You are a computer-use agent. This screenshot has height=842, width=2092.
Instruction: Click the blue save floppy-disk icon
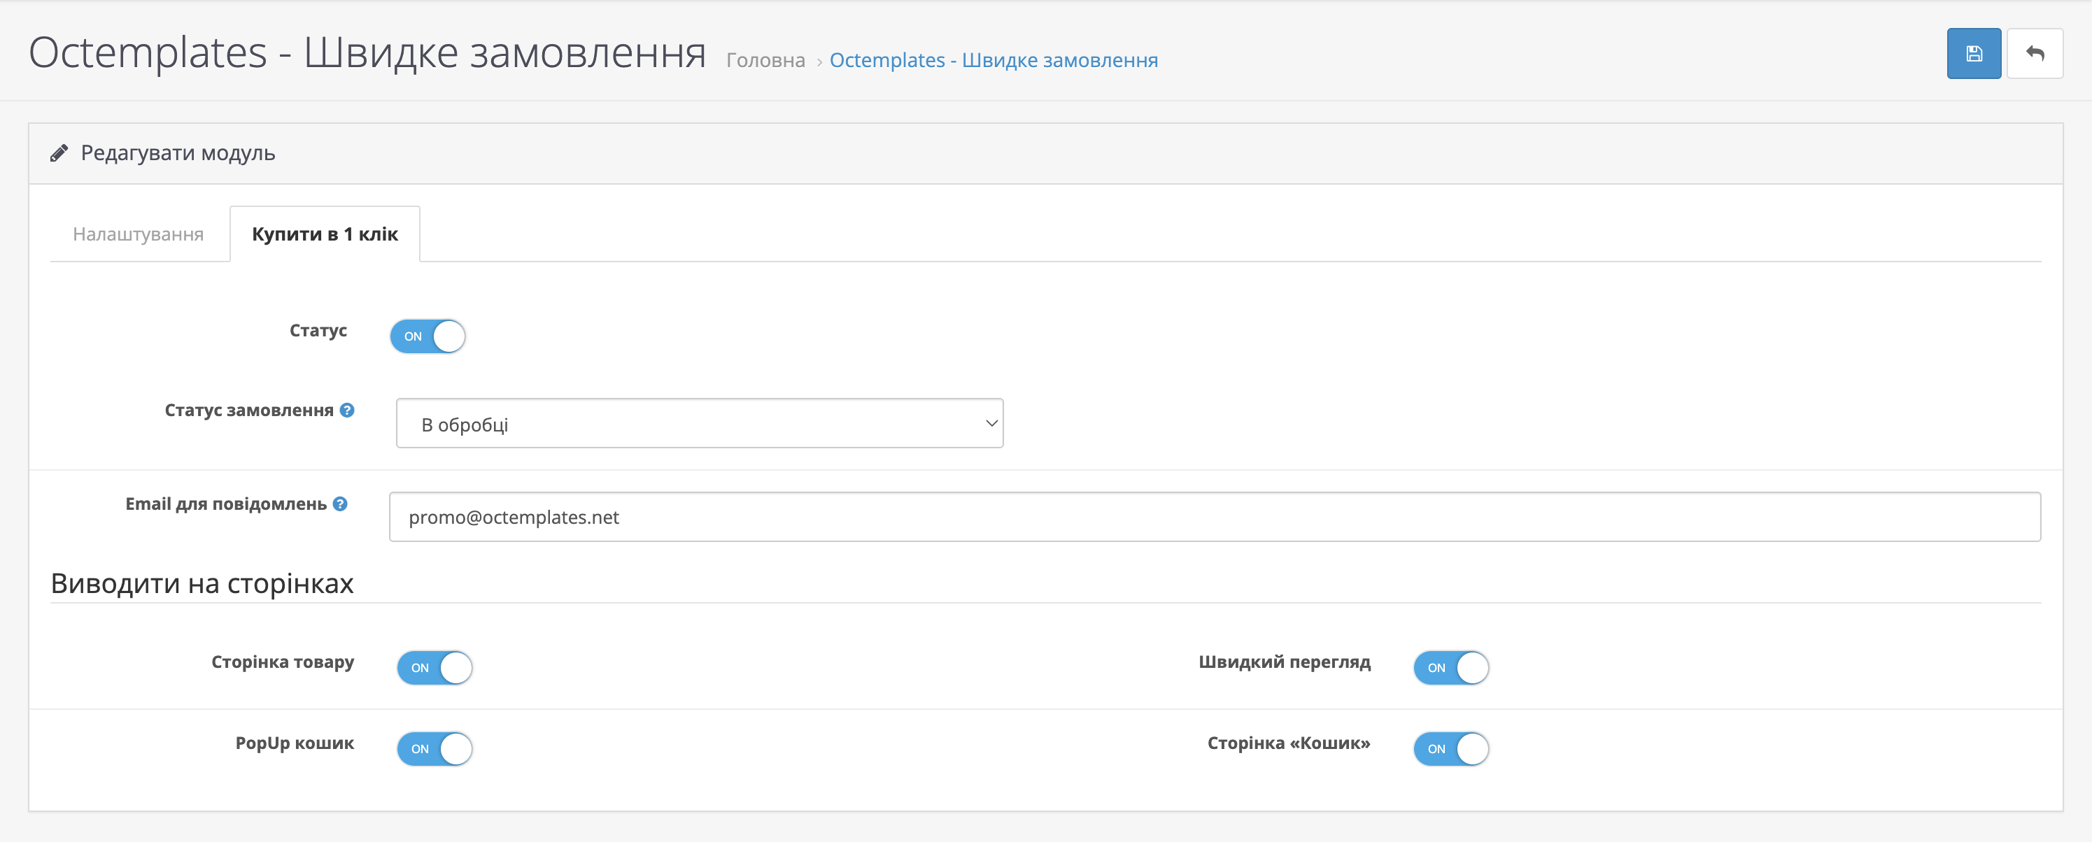(1974, 54)
